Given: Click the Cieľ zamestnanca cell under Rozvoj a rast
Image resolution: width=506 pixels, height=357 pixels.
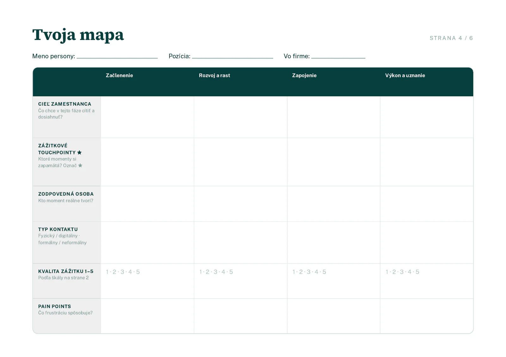Looking at the screenshot, I should click(241, 117).
